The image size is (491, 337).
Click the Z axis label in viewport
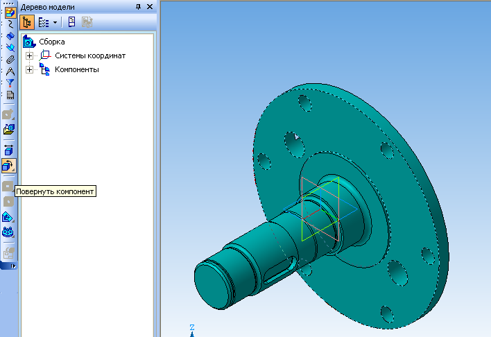point(192,327)
